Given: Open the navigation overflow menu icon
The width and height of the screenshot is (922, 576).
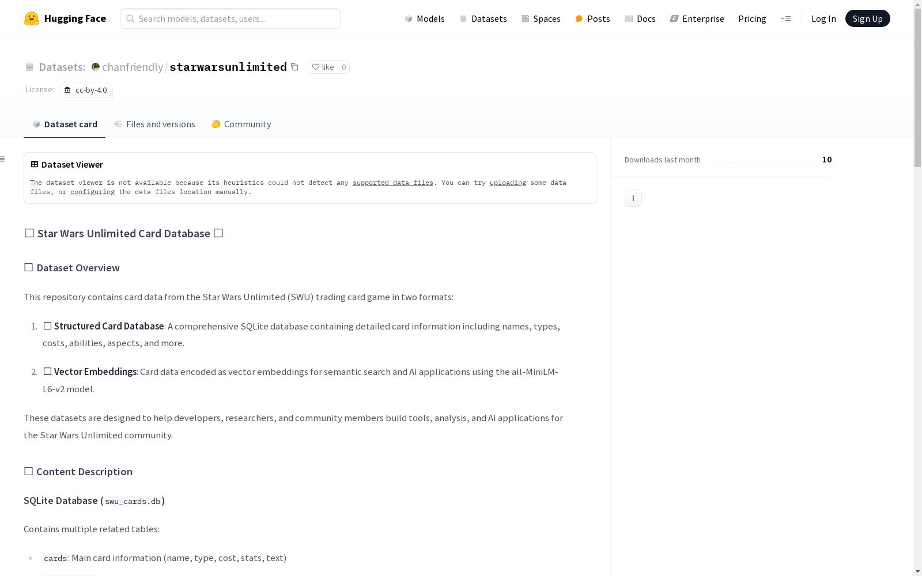Looking at the screenshot, I should point(785,18).
